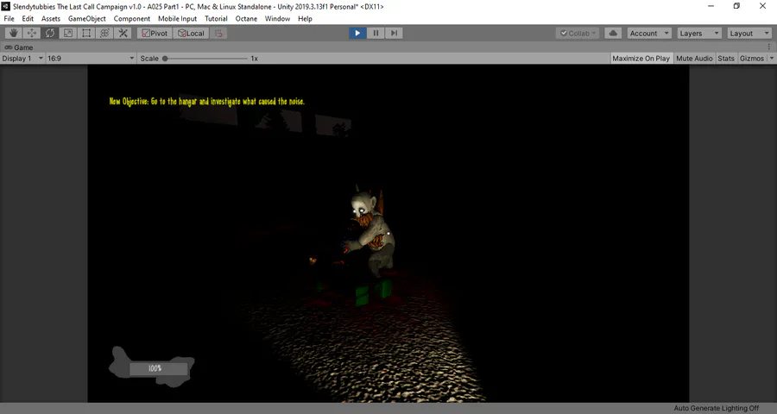
Task: Restore down the Unity window
Action: coord(737,6)
